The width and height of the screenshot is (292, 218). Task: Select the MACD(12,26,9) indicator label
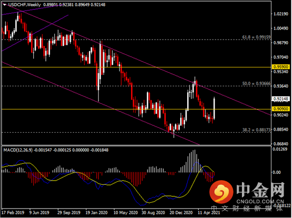coord(18,150)
